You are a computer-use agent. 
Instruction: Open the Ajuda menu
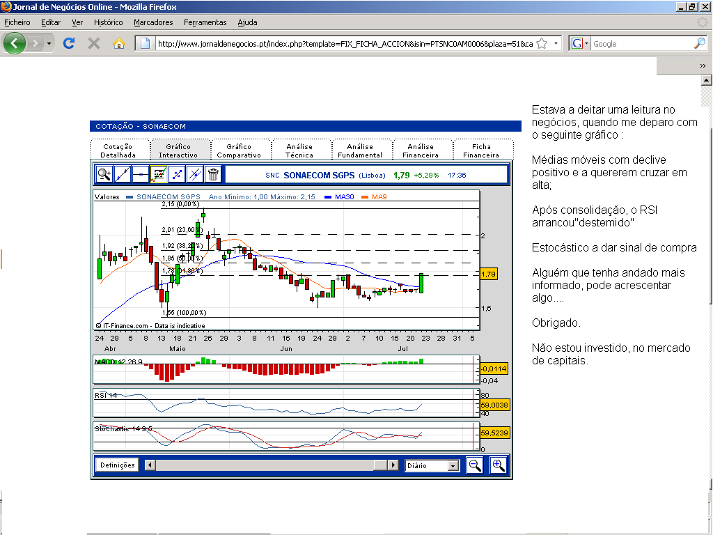[x=247, y=22]
